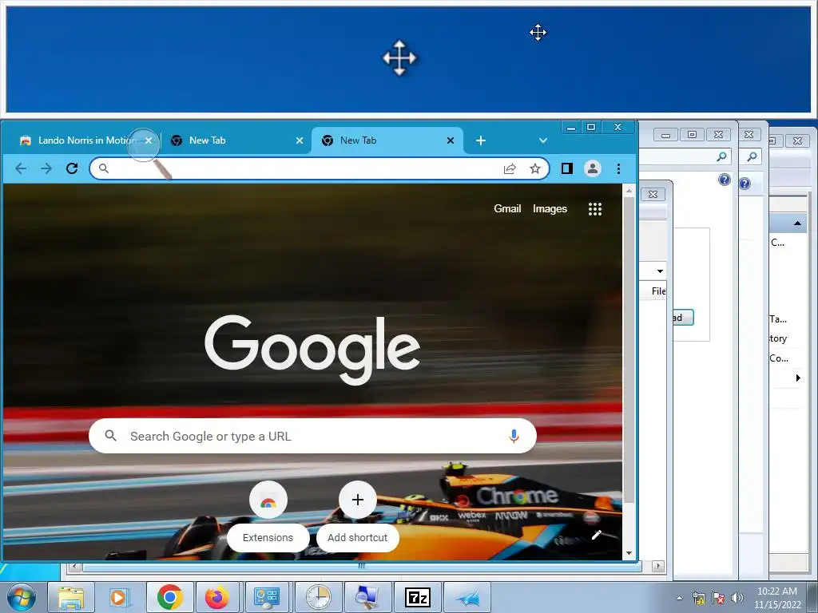Bookmark this tab with the star icon

click(535, 168)
